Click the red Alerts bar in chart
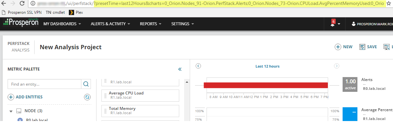This screenshot has width=393, height=123. pyautogui.click(x=266, y=85)
